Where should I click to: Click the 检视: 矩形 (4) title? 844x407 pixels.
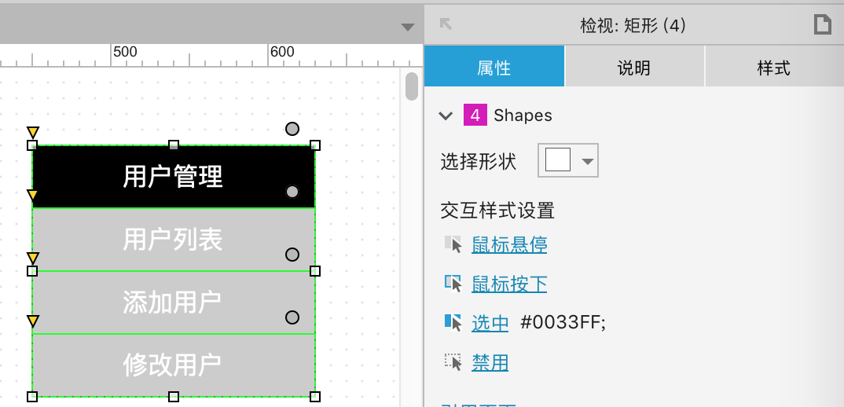(x=633, y=25)
